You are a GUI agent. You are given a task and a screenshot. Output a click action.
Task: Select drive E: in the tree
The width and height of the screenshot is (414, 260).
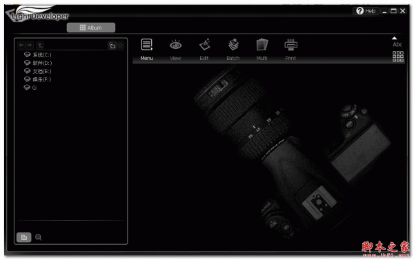click(37, 71)
